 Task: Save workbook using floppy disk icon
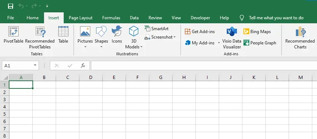11,6
